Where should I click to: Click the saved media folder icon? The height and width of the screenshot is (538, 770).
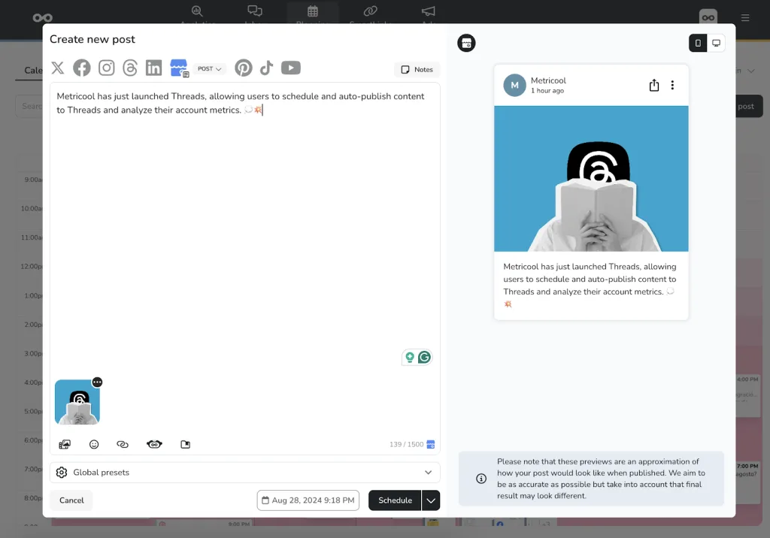(185, 444)
